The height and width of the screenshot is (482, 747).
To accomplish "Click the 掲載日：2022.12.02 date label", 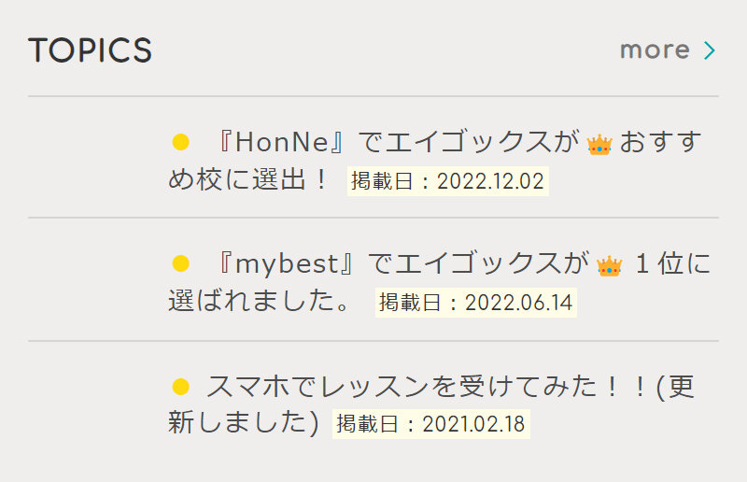I will (x=447, y=180).
